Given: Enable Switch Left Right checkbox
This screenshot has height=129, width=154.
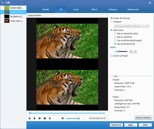Looking at the screenshot, I should 111,56.
